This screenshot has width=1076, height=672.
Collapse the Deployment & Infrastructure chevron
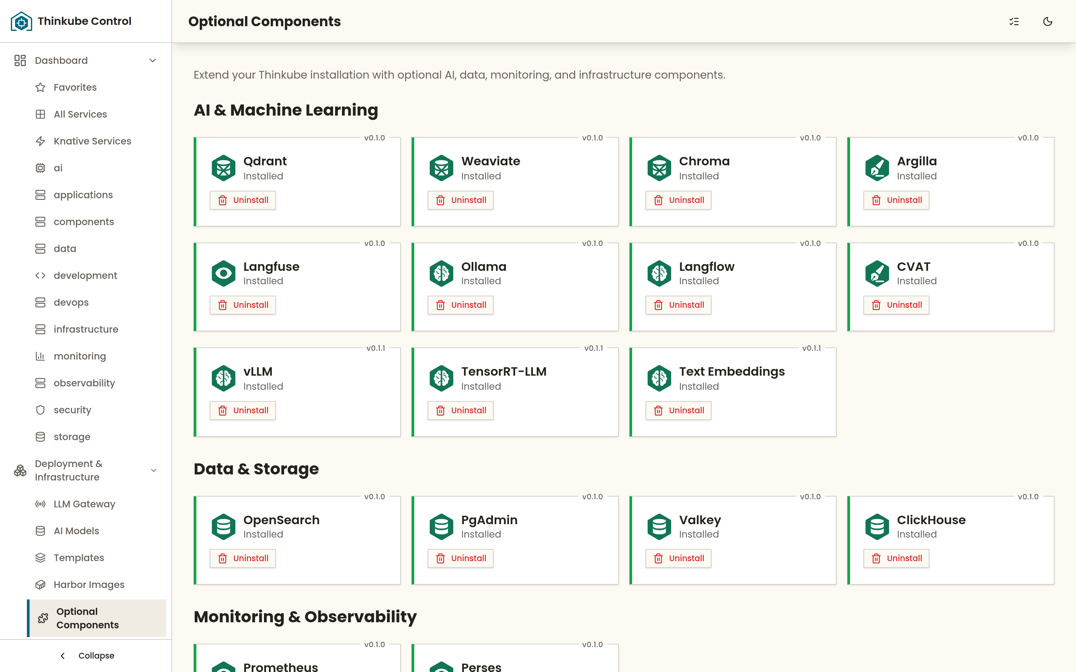point(153,470)
